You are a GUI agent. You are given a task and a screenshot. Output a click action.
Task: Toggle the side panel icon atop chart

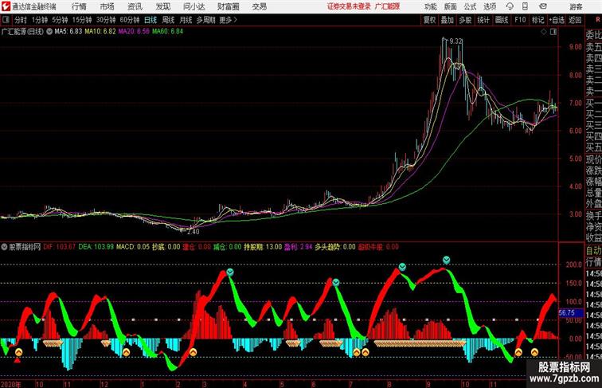click(553, 32)
